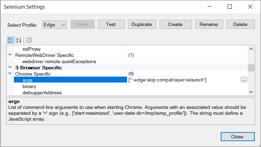261x147 pixels.
Task: Open the Select Profile dropdown
Action: click(54, 24)
